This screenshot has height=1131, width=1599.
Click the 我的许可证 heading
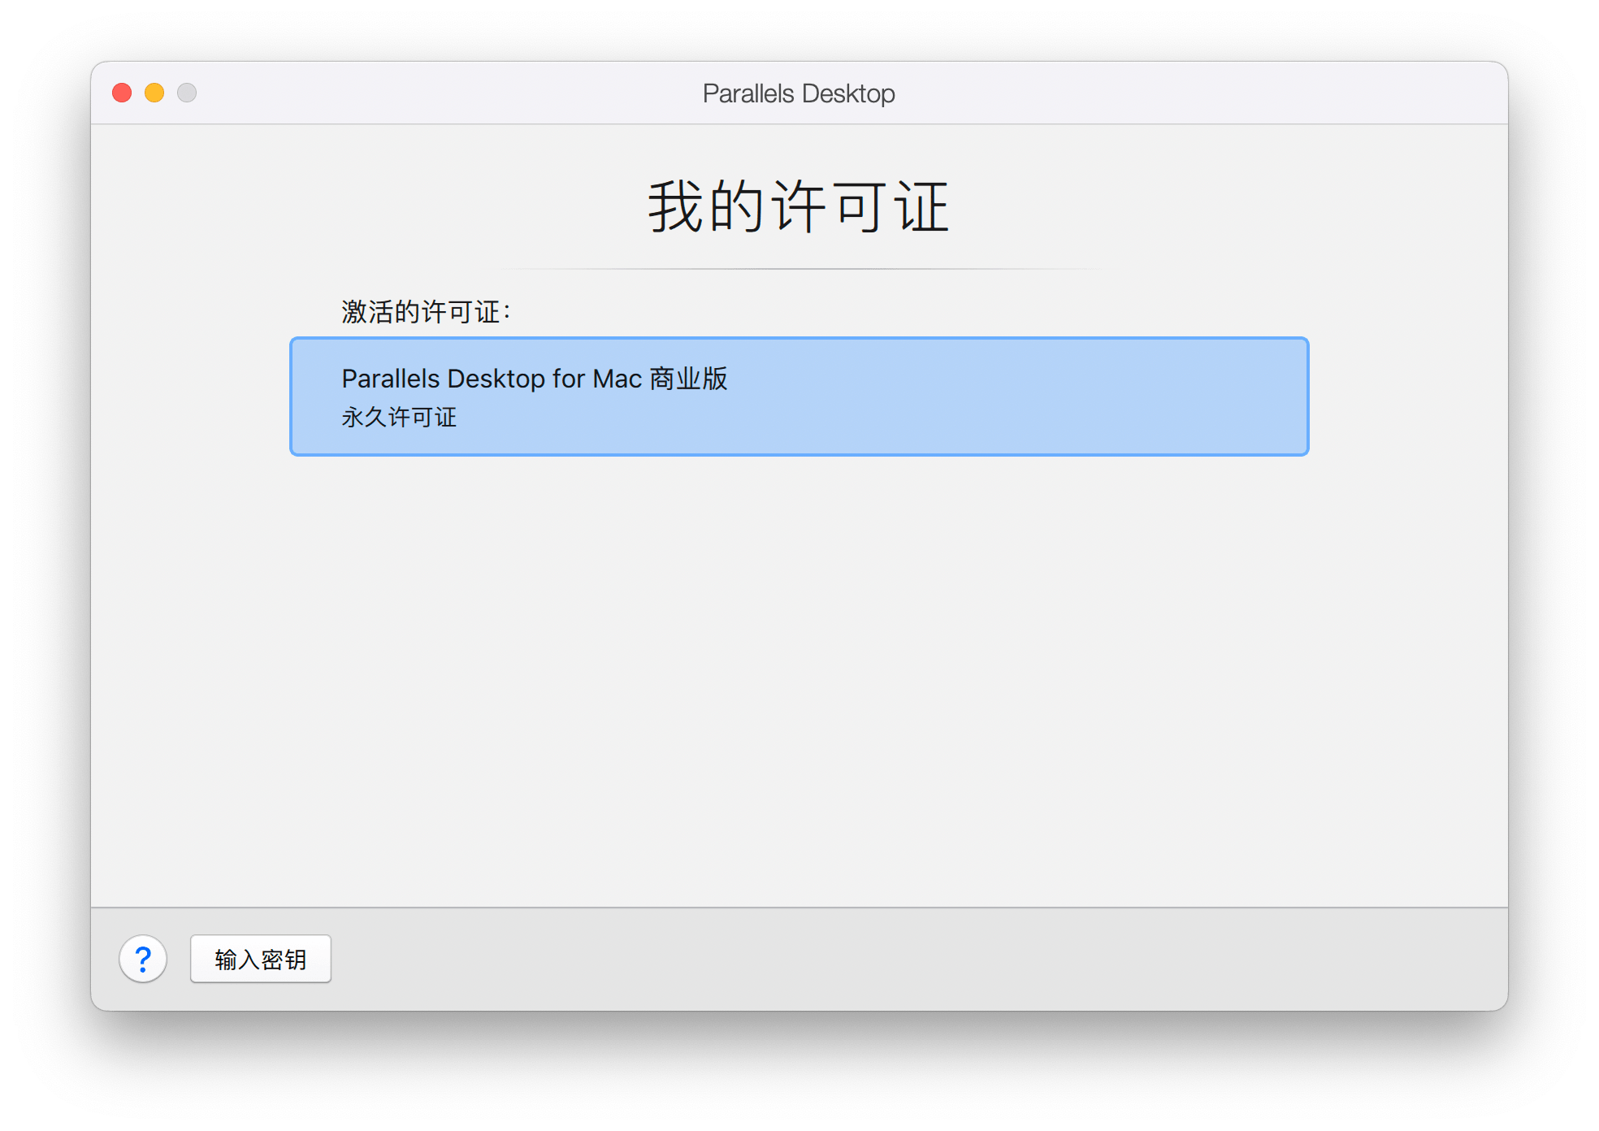(x=799, y=207)
